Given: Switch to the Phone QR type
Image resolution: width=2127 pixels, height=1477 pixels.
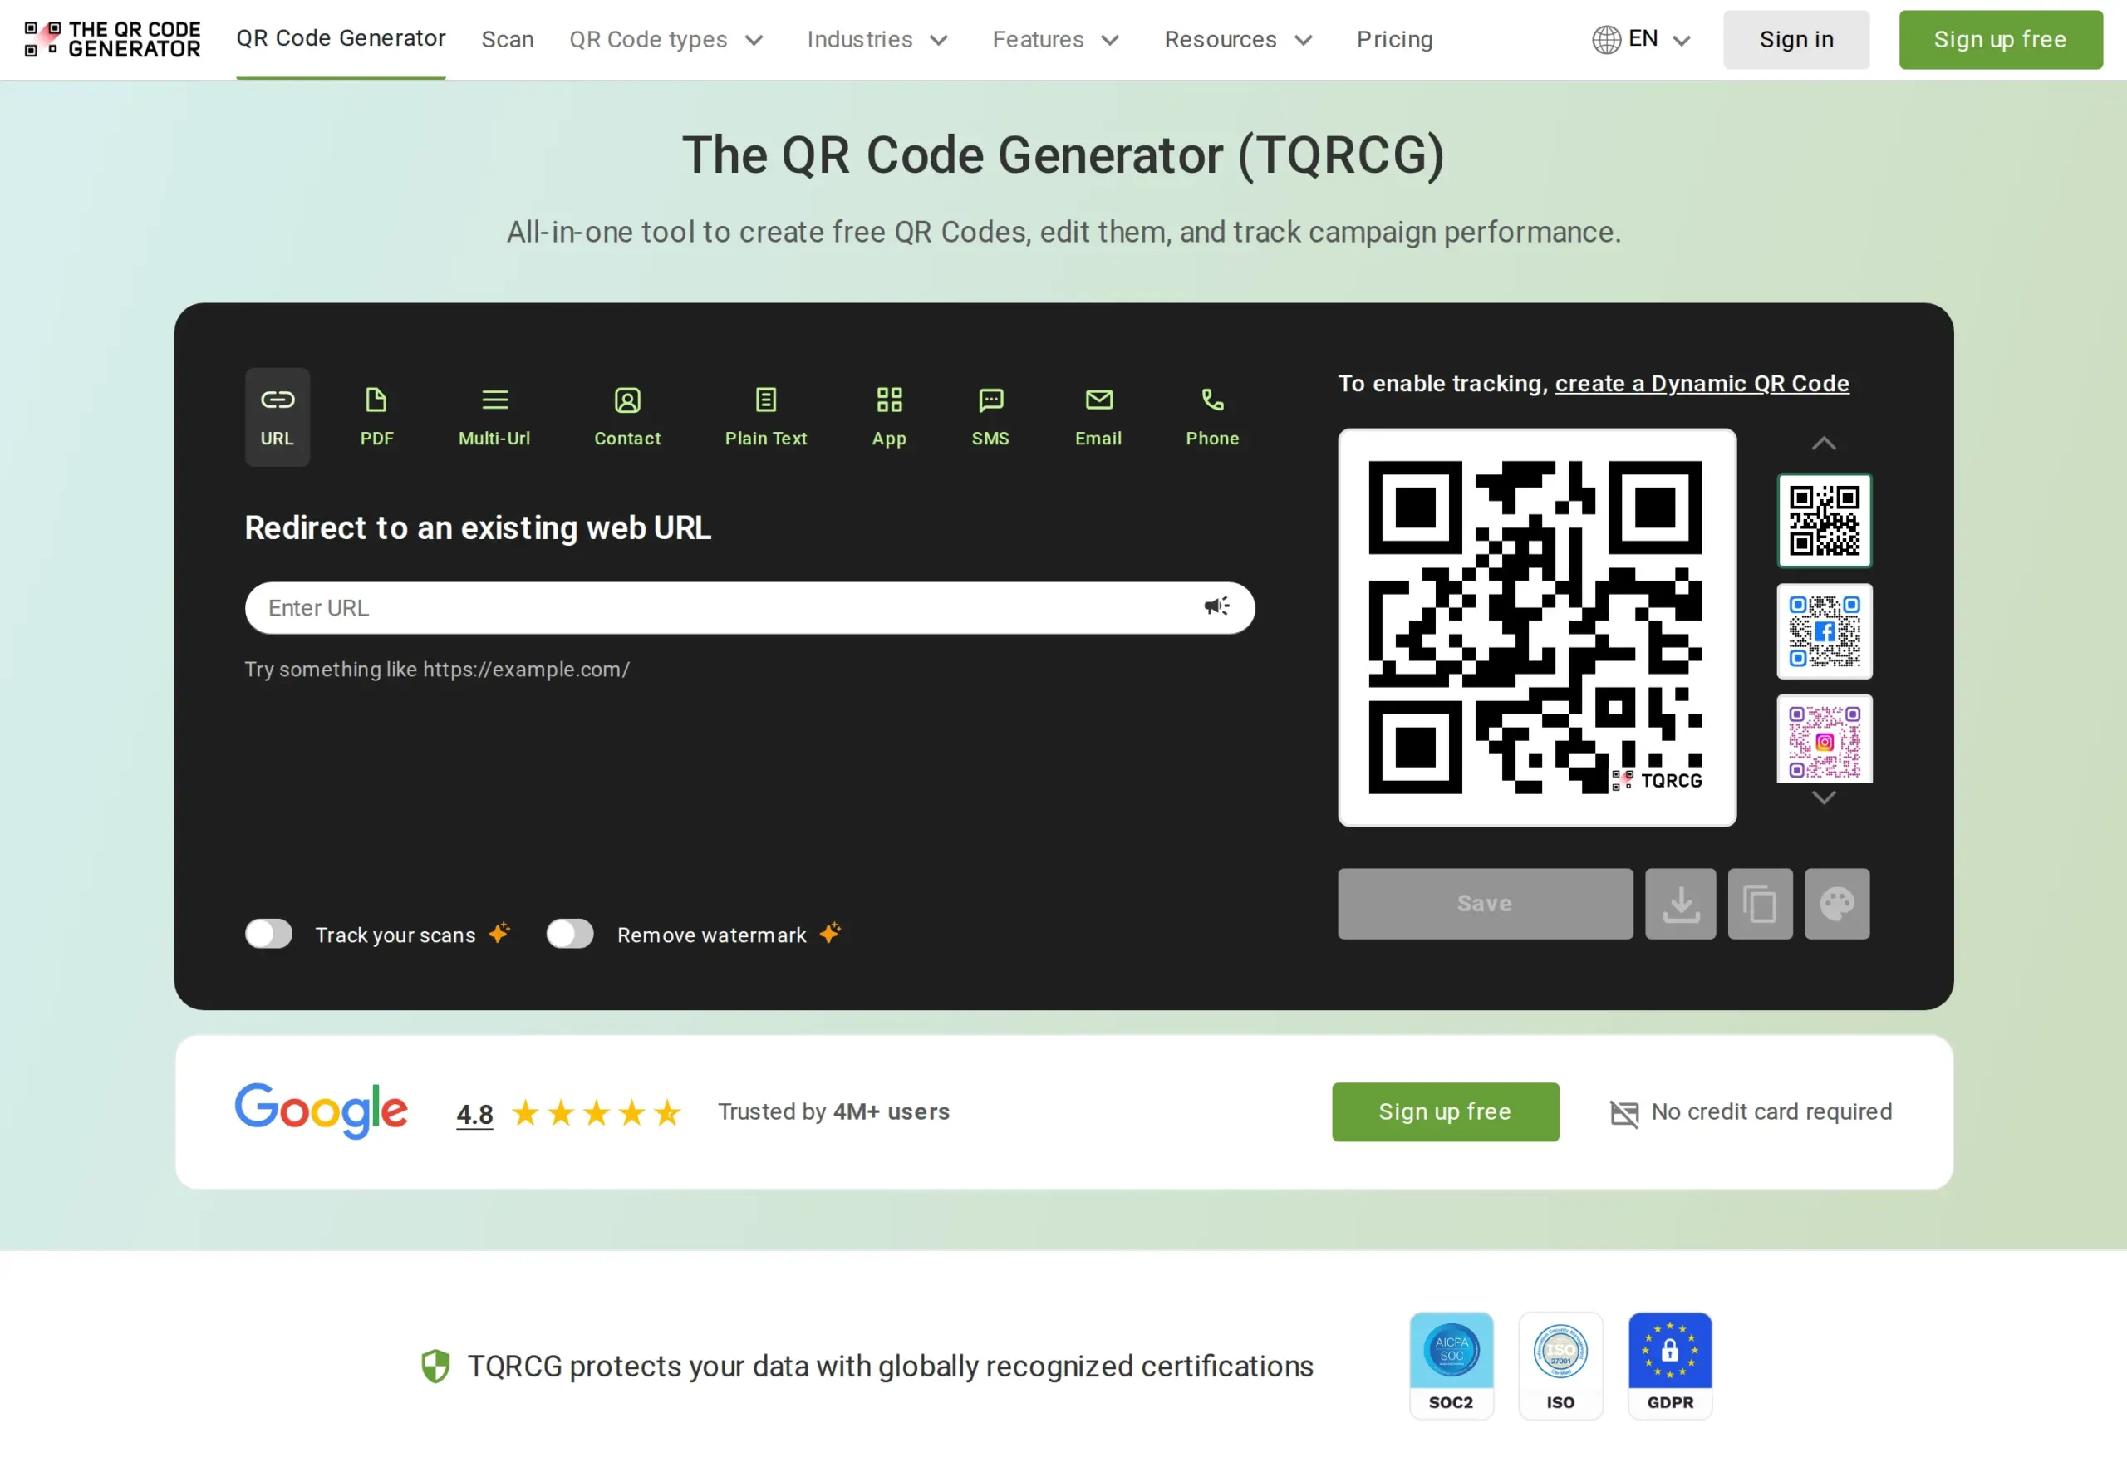Looking at the screenshot, I should [1211, 416].
